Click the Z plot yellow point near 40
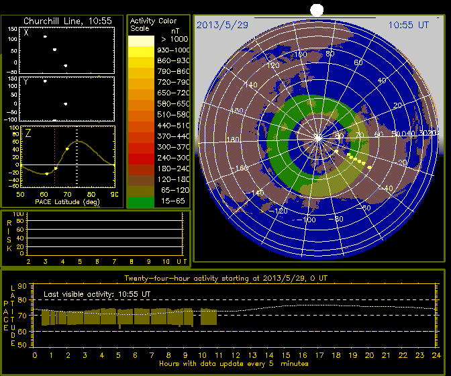Screen dimensions: 451x376 [x=67, y=149]
